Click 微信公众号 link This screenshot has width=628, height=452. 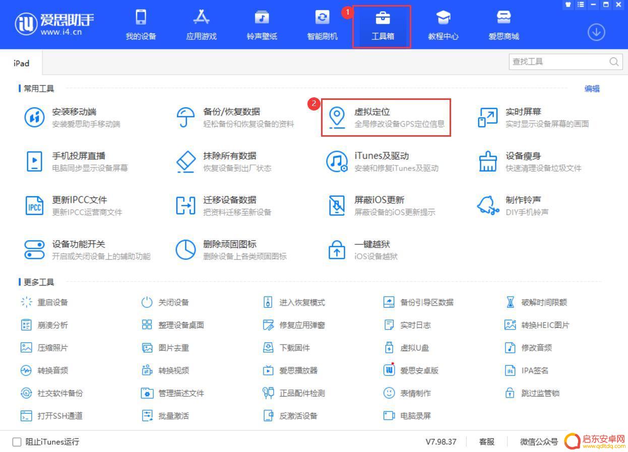pos(539,442)
